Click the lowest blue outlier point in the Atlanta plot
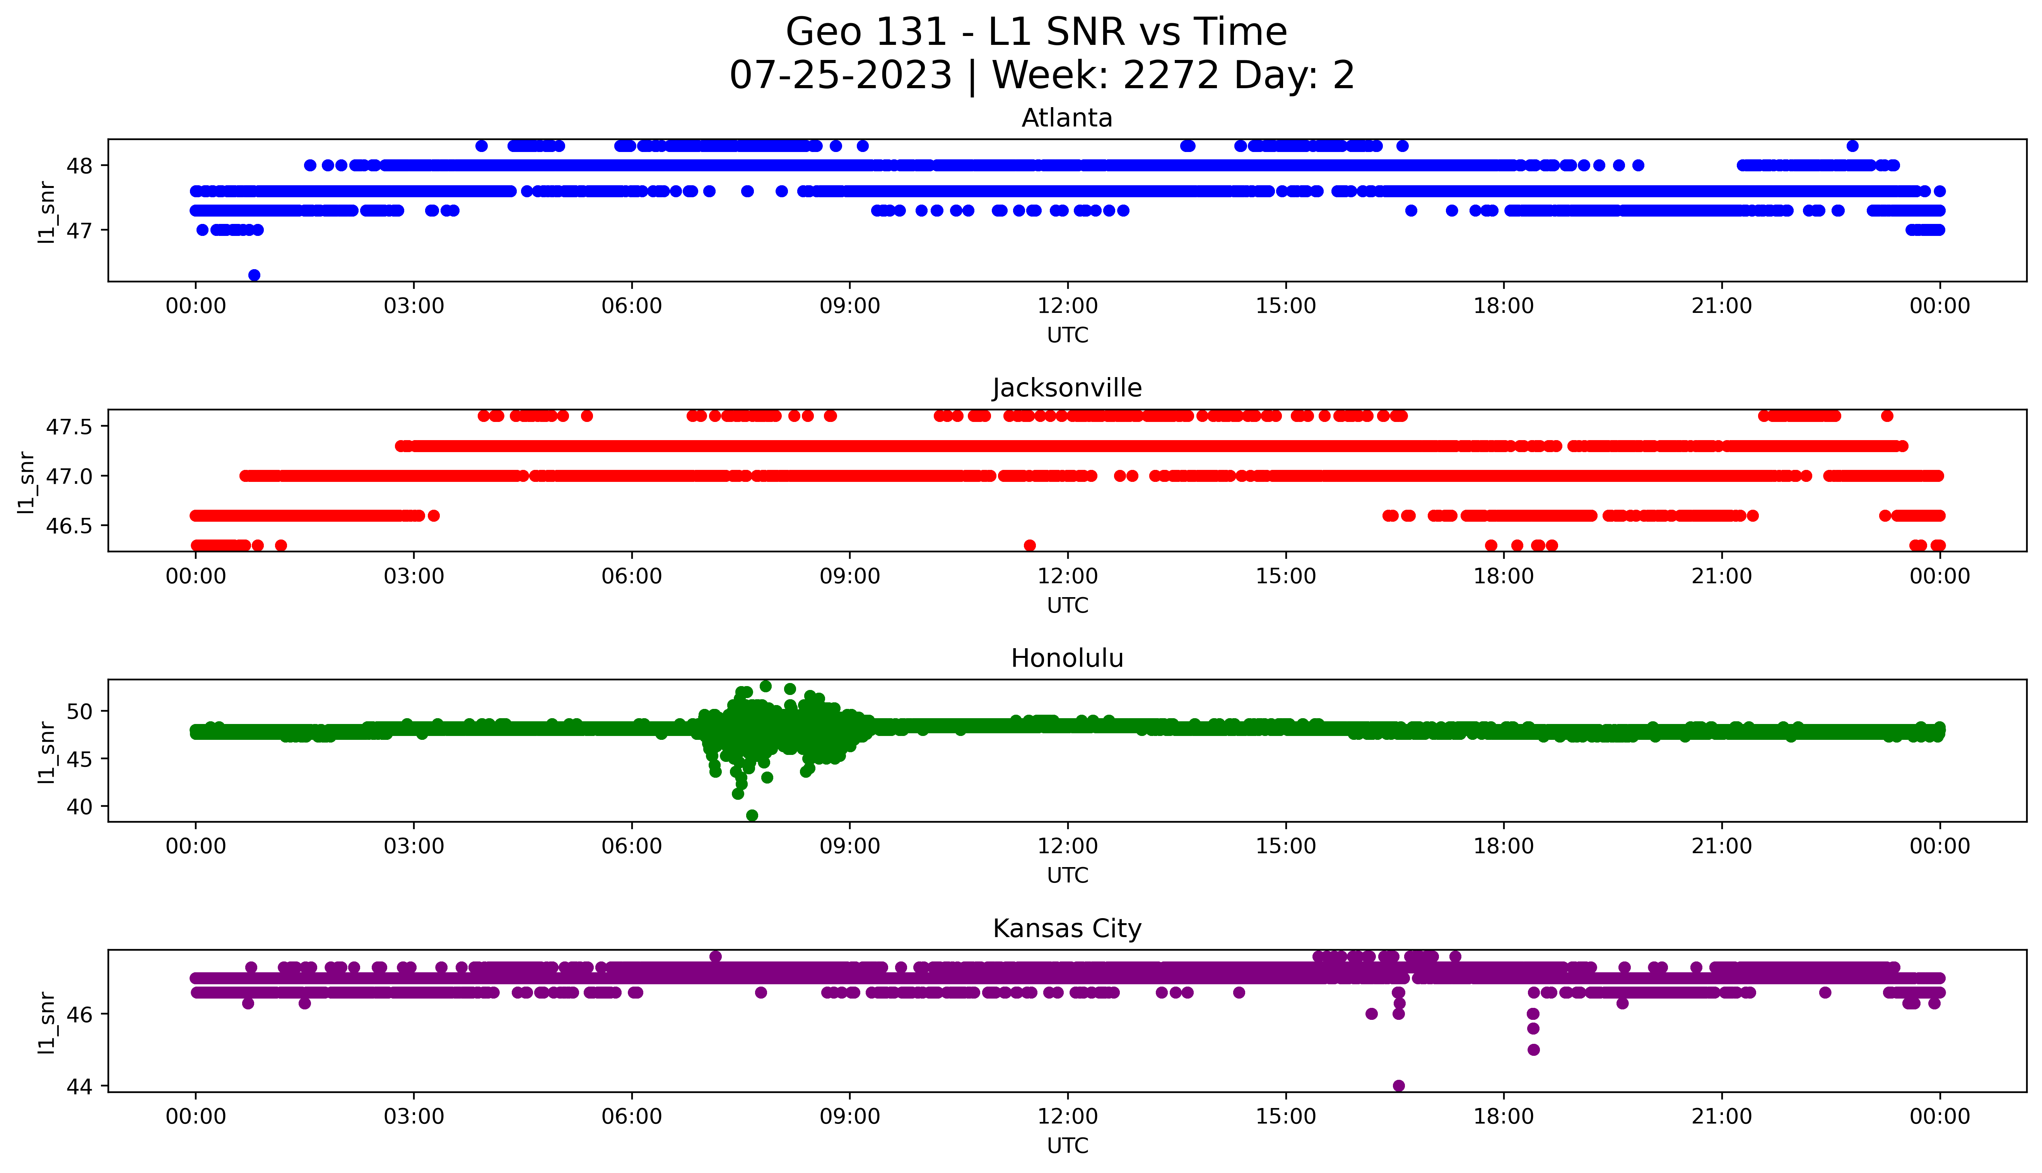 click(x=255, y=275)
